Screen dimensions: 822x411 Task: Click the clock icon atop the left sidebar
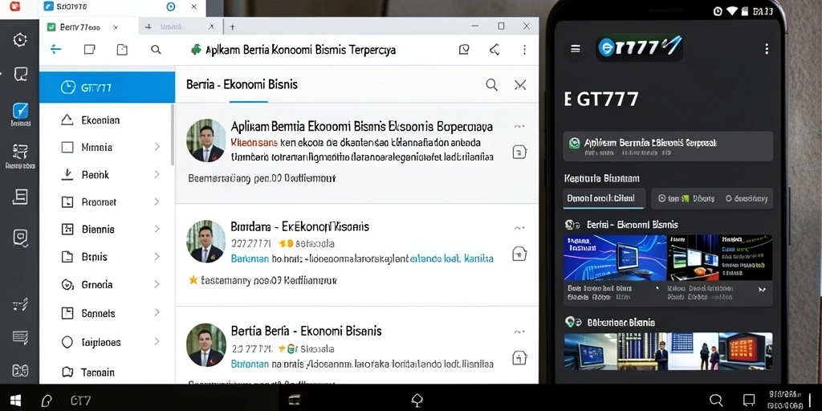(x=20, y=40)
